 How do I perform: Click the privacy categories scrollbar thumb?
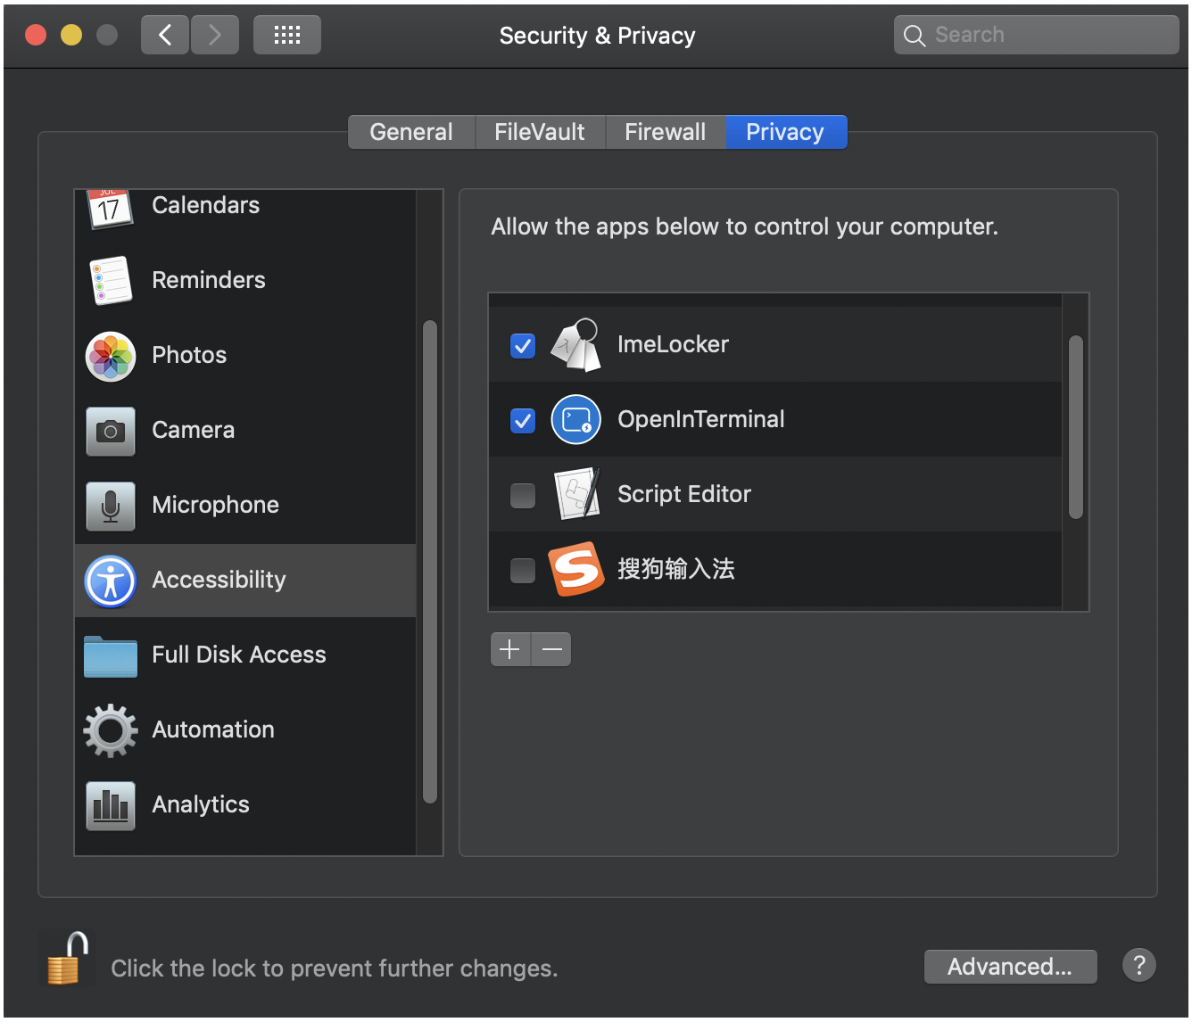[430, 562]
